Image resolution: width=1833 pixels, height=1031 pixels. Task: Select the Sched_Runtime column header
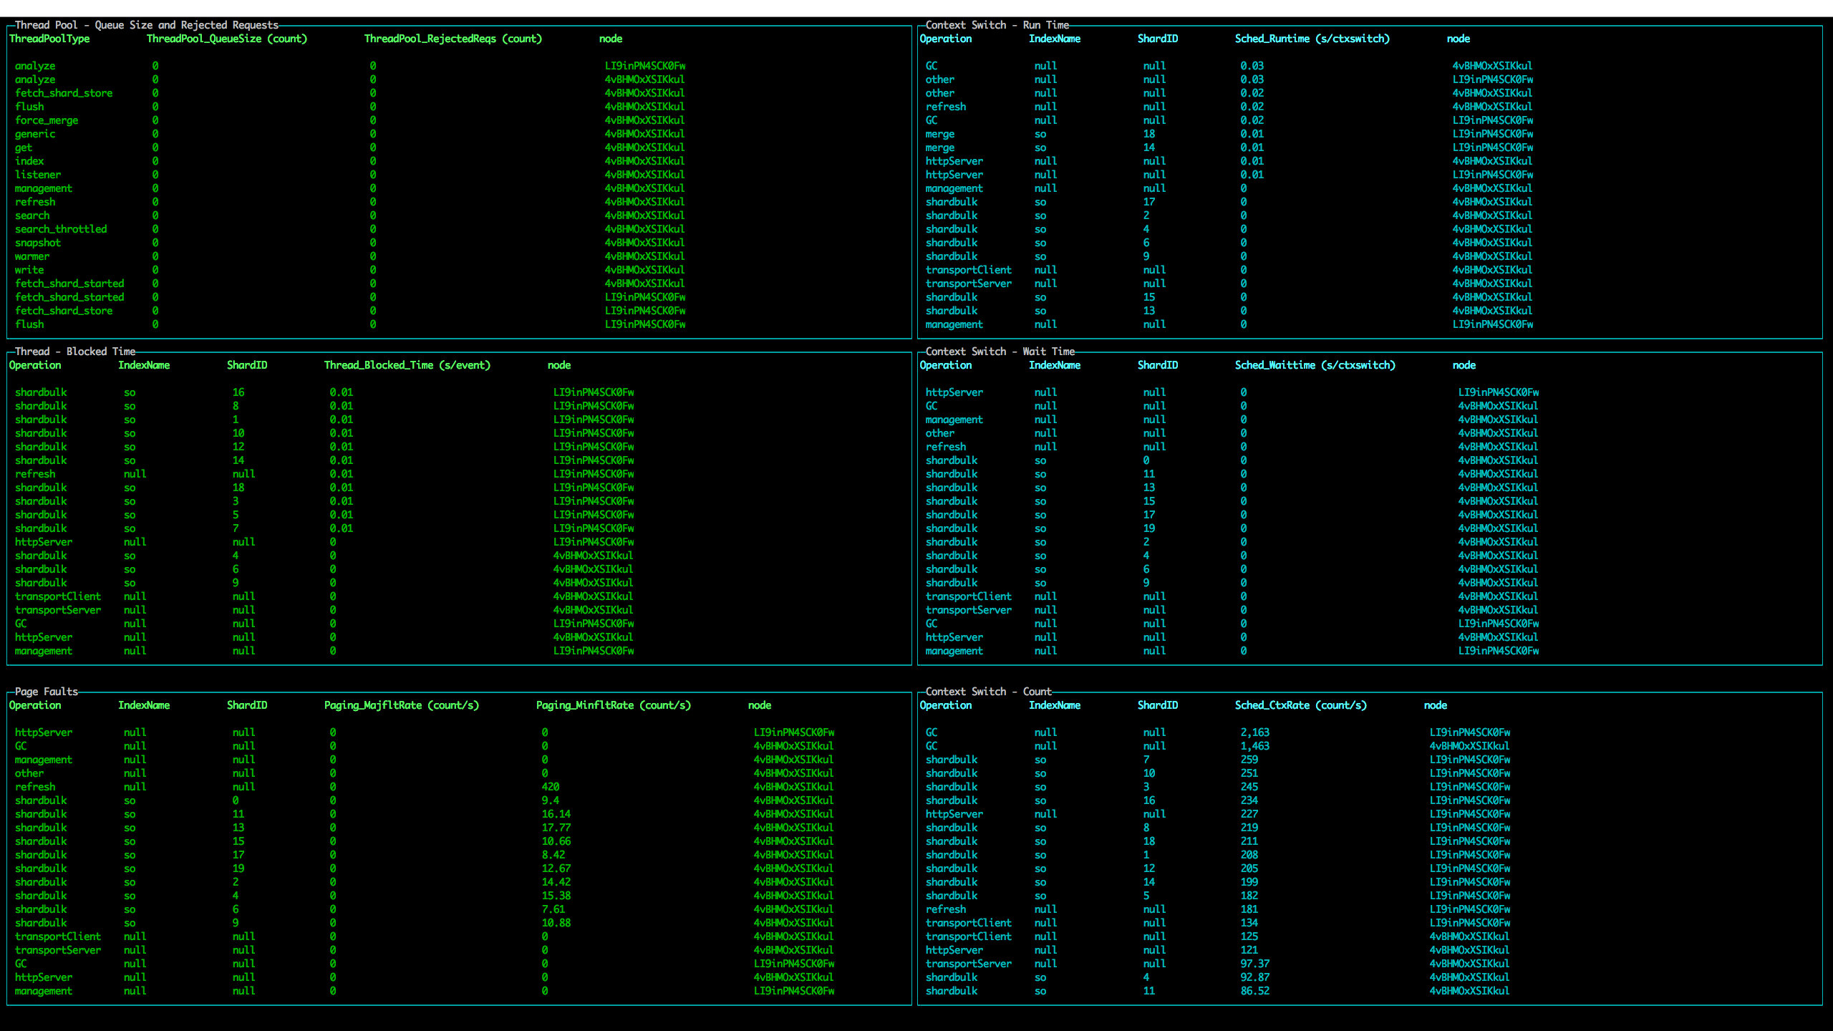[1312, 39]
